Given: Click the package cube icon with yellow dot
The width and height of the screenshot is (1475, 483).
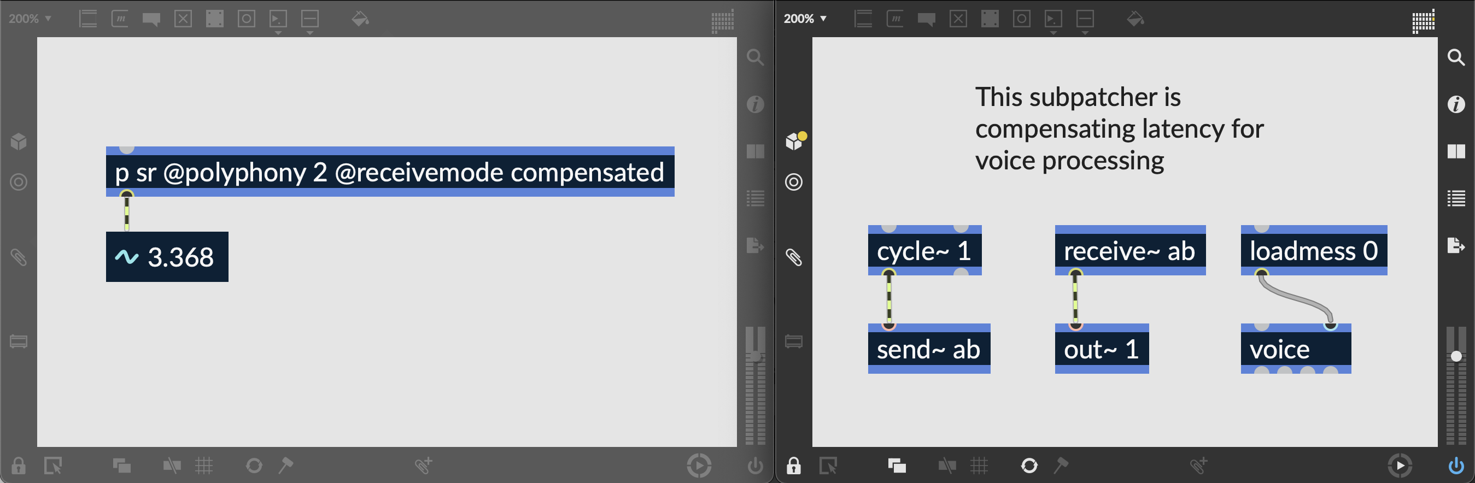Looking at the screenshot, I should [x=795, y=141].
